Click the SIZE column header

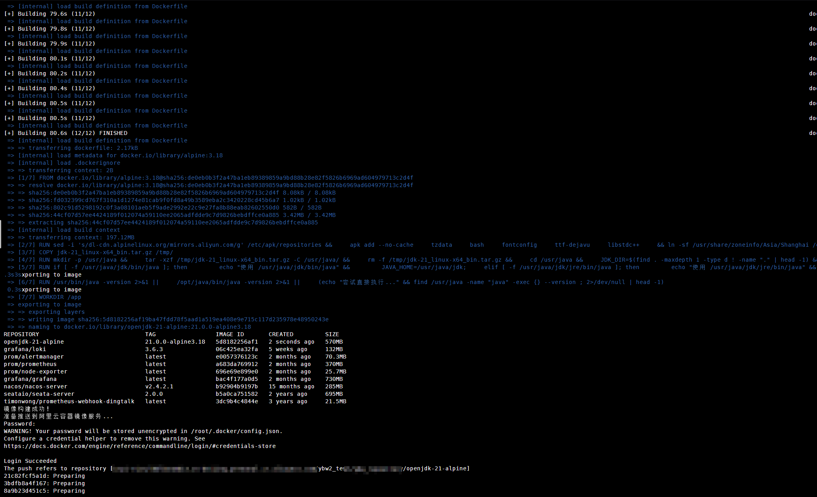[x=332, y=334]
